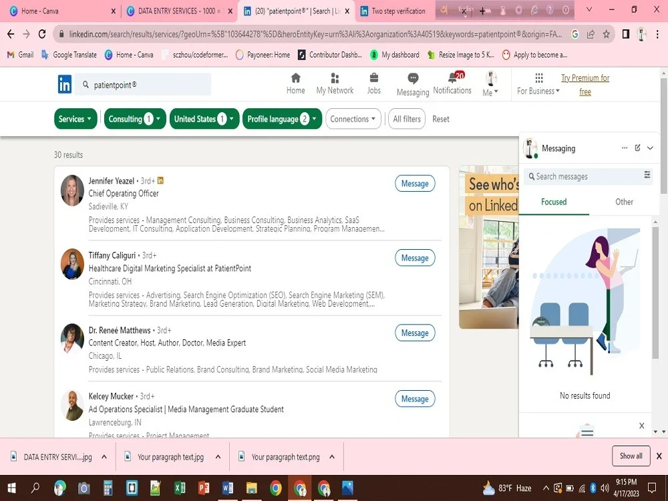Message Kelcey Mucker
Screen dimensions: 668x501
pos(415,399)
